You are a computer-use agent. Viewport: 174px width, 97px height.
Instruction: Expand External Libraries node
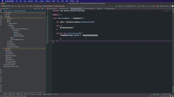pyautogui.click(x=3, y=65)
